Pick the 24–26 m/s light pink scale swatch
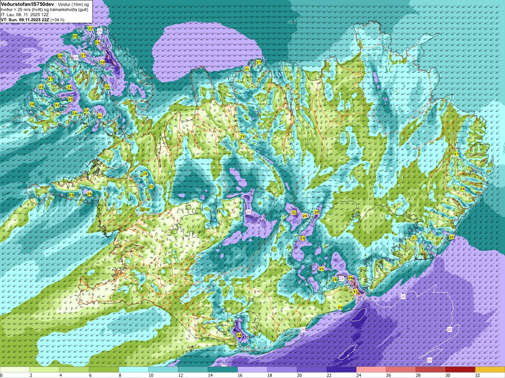 coord(371,370)
